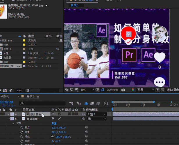Toggle 锚点 stopwatch keyframing
Screen dimensions: 179x145
[22, 128]
